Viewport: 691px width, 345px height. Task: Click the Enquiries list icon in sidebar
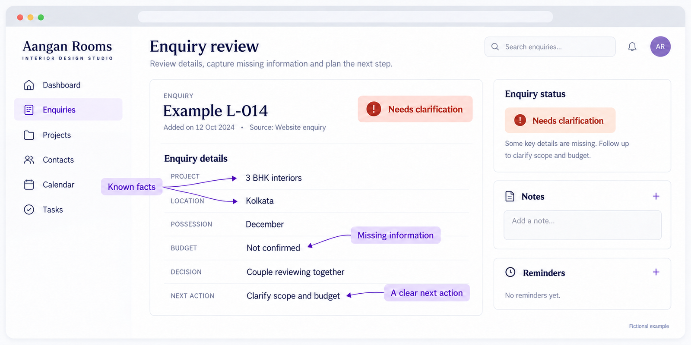coord(29,110)
